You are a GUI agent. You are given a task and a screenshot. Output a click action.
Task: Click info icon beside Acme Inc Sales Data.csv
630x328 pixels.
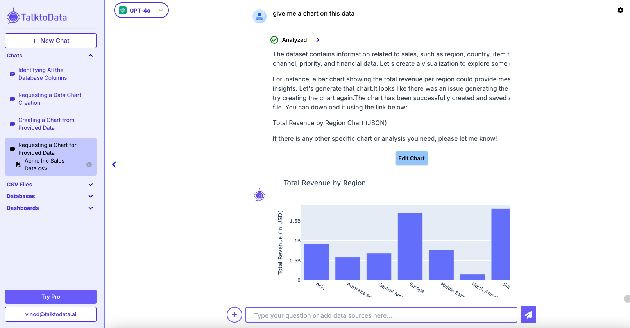[89, 165]
